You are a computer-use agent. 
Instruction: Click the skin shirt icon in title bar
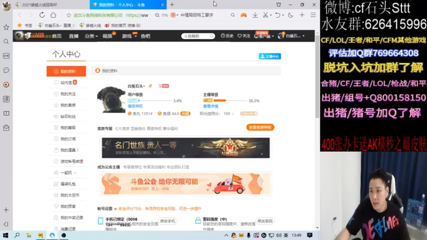pos(279,5)
